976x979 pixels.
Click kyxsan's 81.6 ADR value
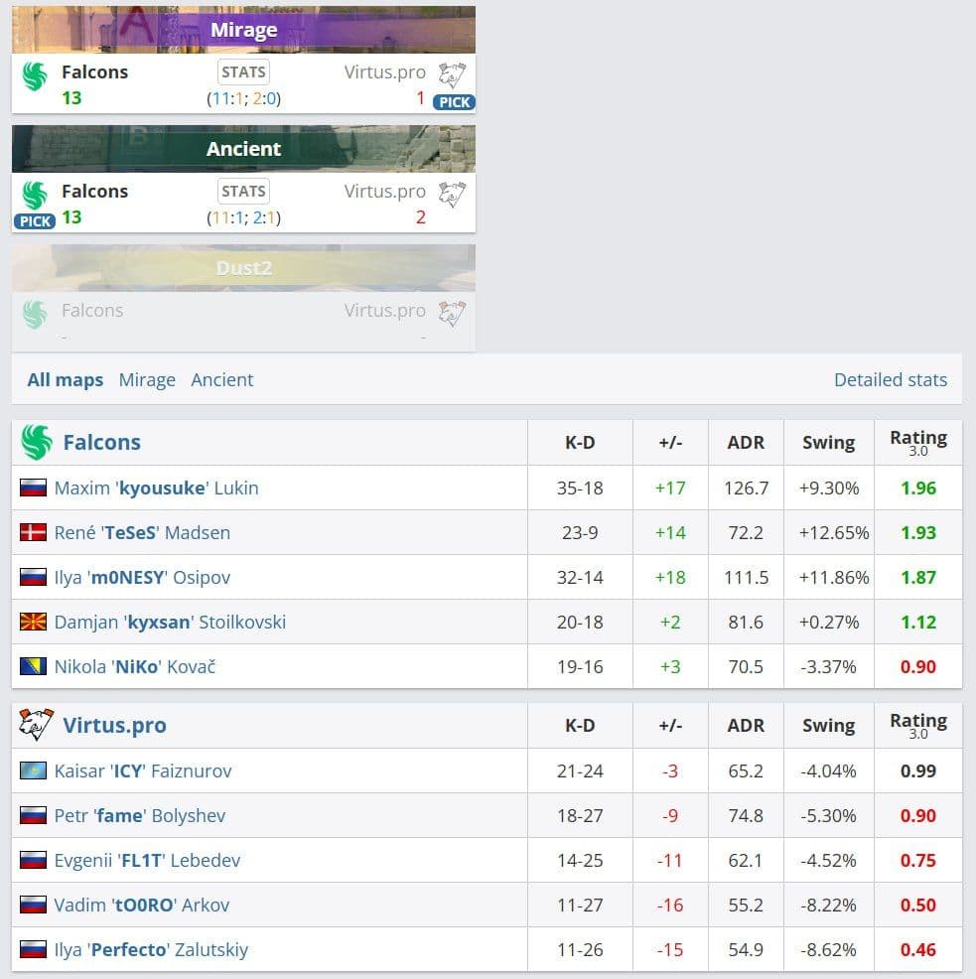point(746,622)
